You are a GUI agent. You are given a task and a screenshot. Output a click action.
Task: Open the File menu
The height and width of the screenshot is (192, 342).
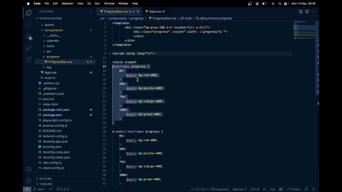coord(46,4)
